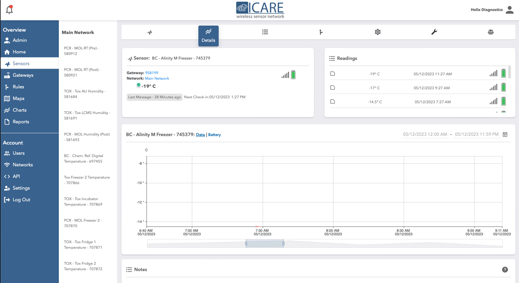Click the Networks wifi icon

tap(7, 165)
